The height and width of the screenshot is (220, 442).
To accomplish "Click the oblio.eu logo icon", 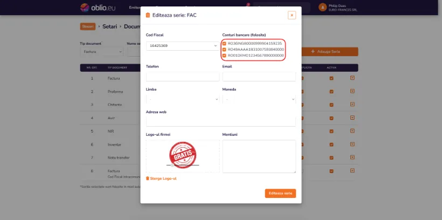I will click(85, 8).
